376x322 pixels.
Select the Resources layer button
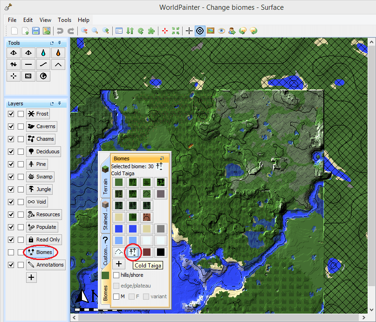coord(44,214)
